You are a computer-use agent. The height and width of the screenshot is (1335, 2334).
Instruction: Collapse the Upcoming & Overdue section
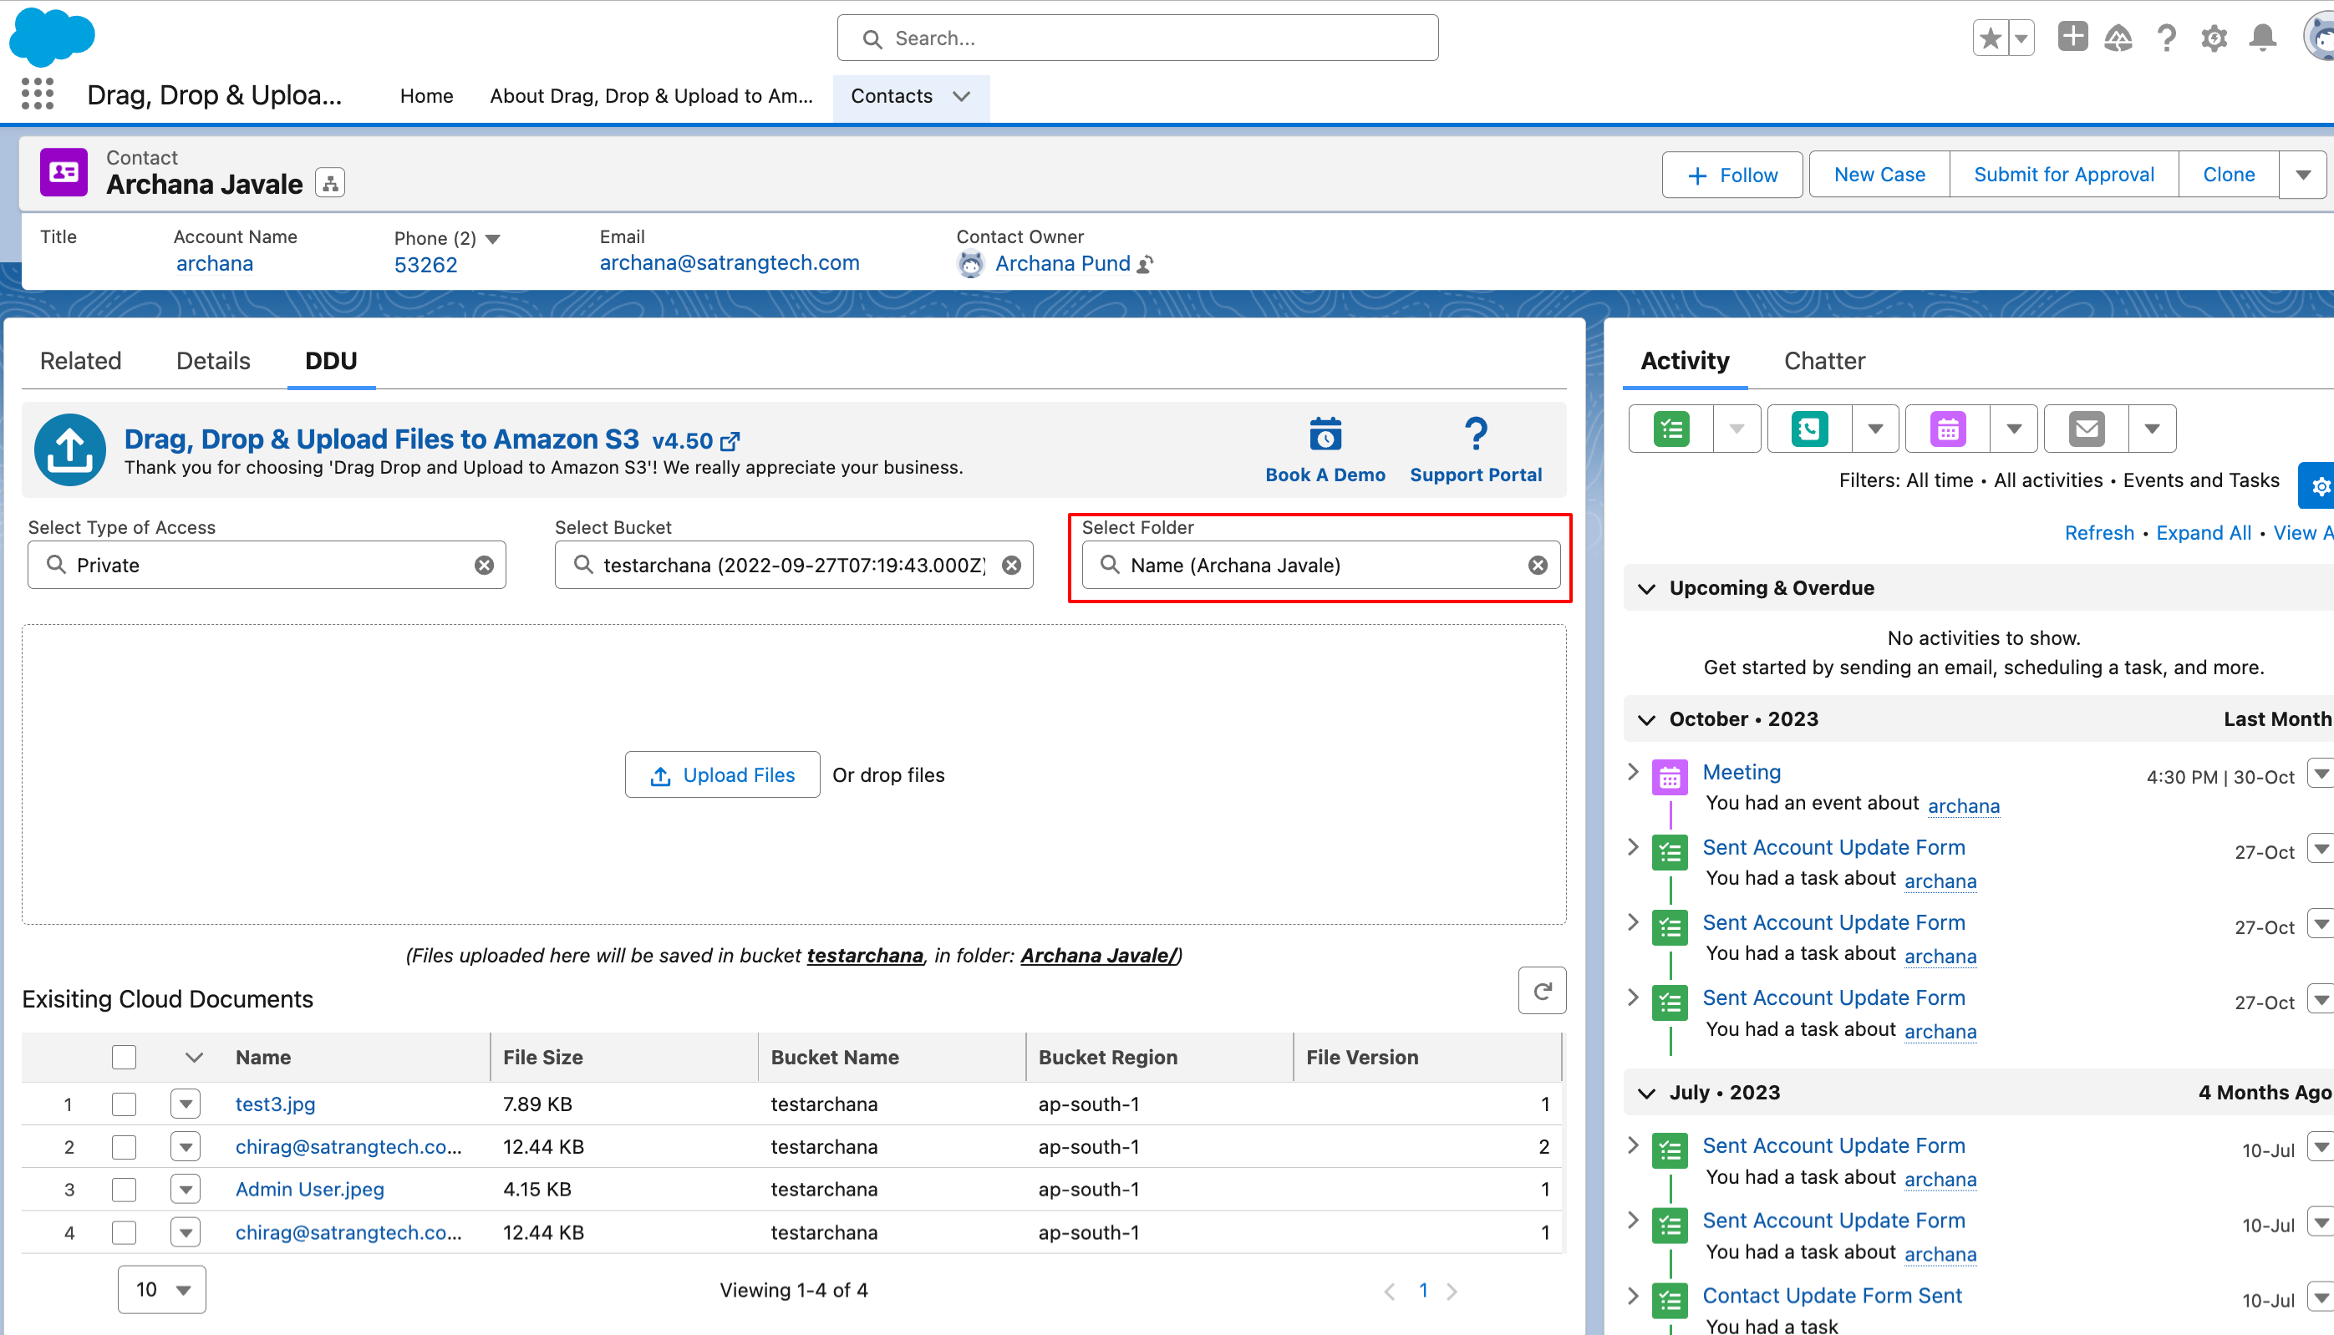coord(1646,589)
